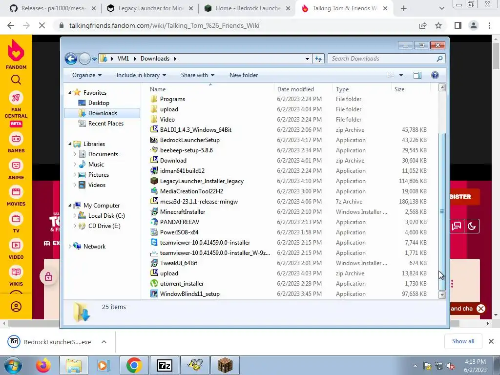
Task: Open the Share with dropdown
Action: click(x=198, y=75)
